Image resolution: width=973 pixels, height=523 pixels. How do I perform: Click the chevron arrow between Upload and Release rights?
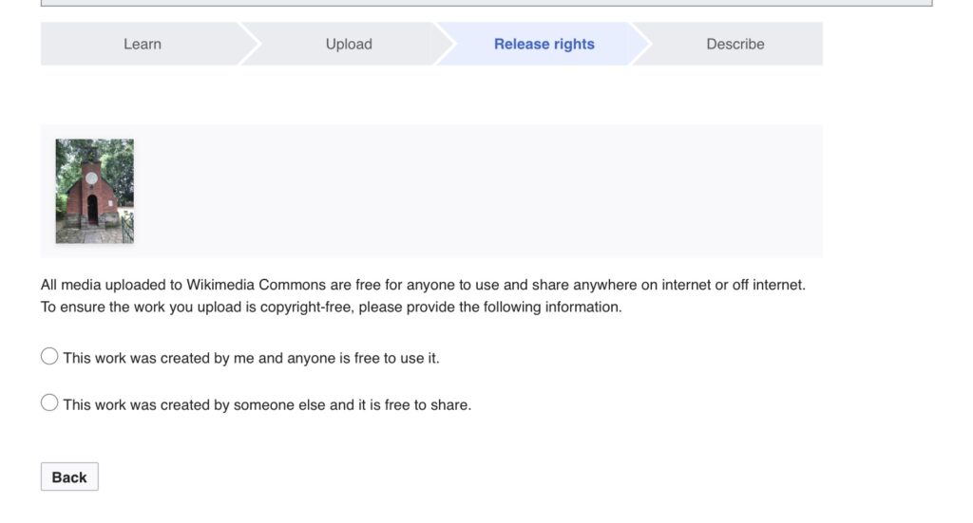(445, 44)
